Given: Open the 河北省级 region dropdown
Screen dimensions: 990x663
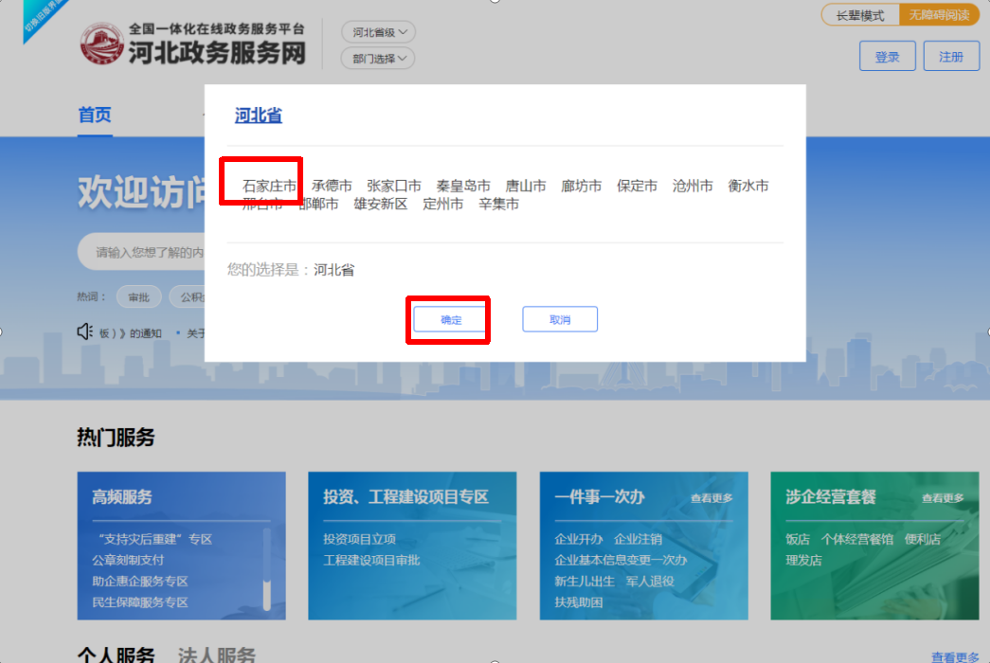Looking at the screenshot, I should click(x=378, y=32).
